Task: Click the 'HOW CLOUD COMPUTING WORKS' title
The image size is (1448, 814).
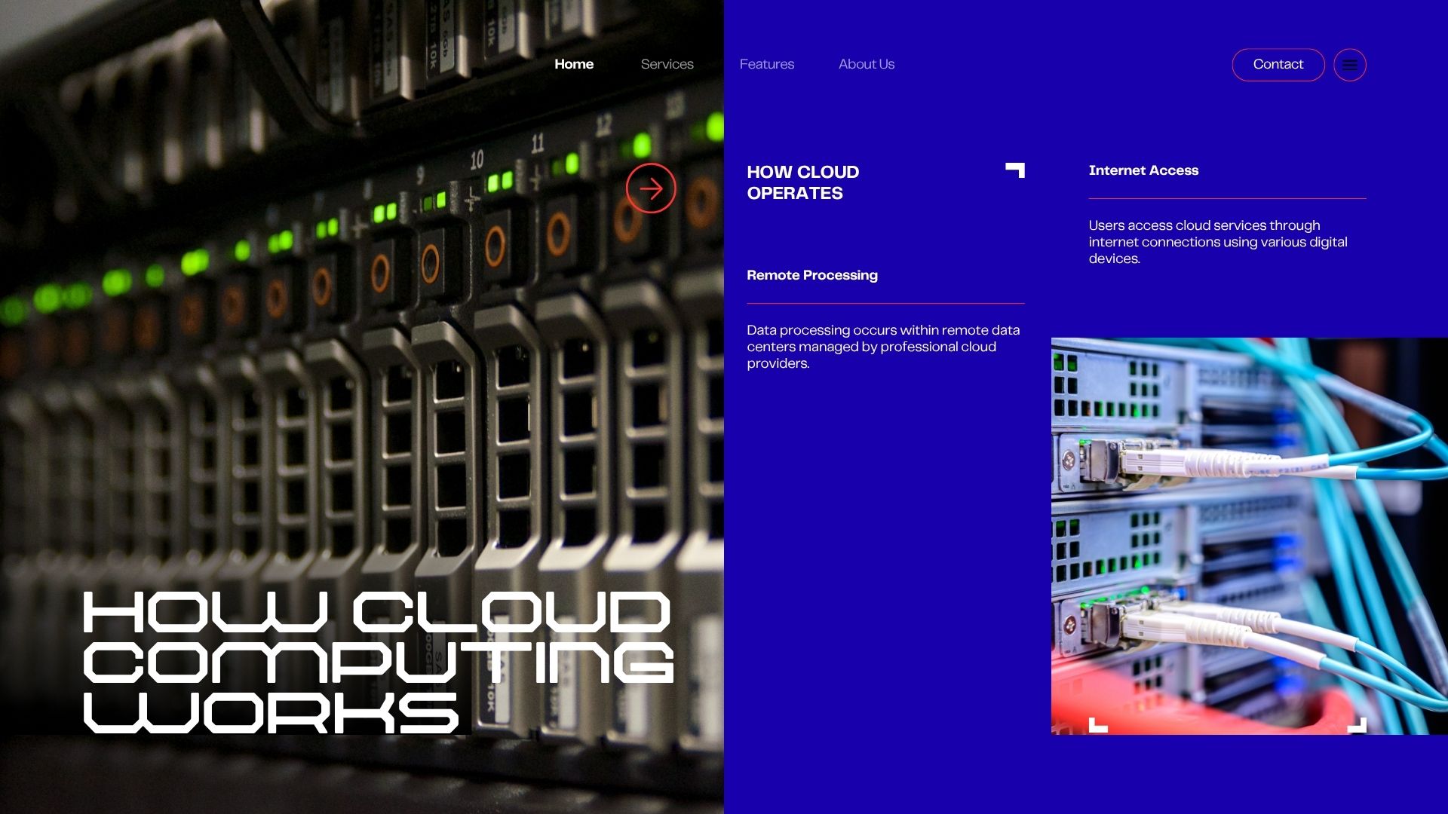Action: [378, 662]
